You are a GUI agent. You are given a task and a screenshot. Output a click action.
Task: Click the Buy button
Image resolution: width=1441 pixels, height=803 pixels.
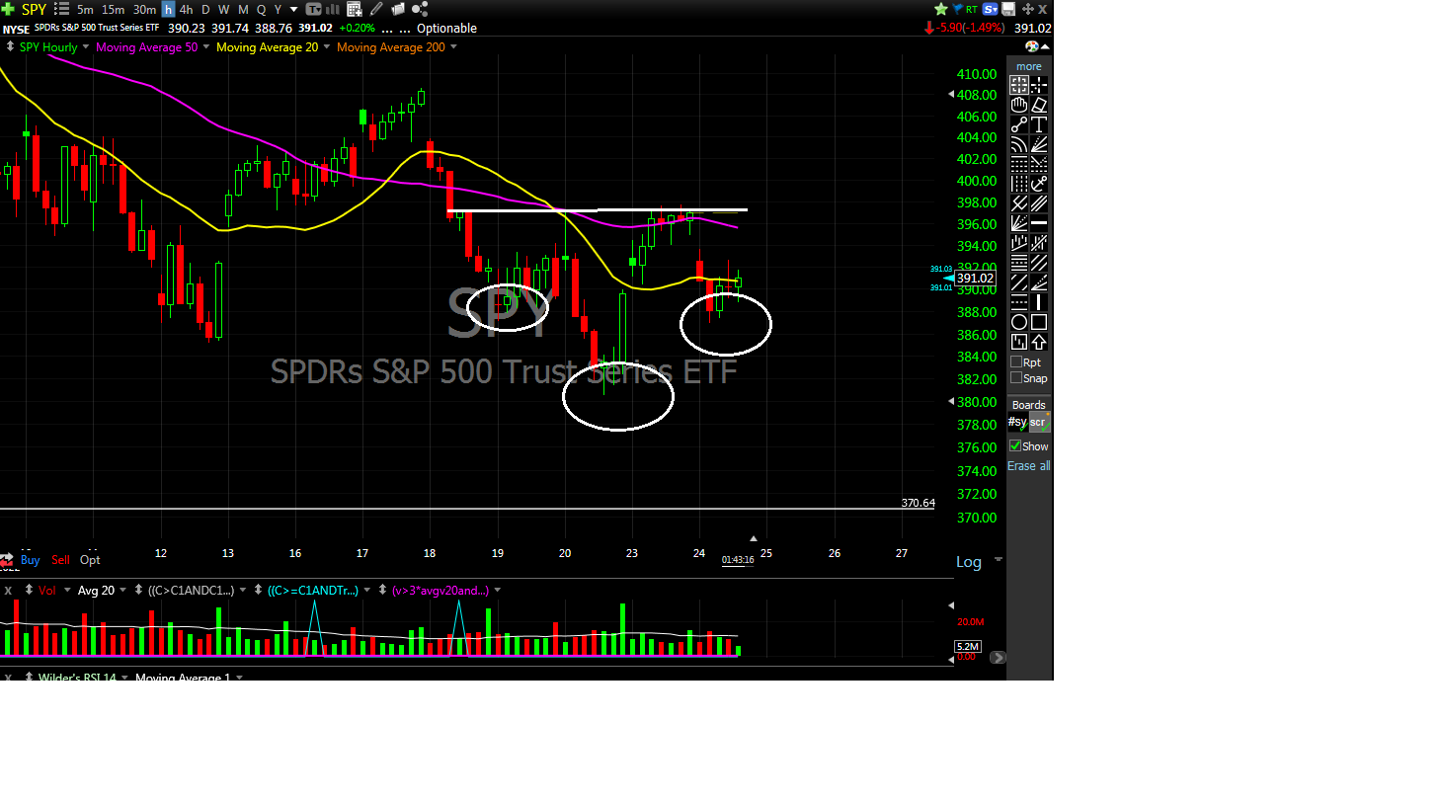pyautogui.click(x=30, y=560)
